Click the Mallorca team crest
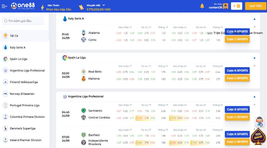Viewport: 267px width, 148px height. coord(83,79)
